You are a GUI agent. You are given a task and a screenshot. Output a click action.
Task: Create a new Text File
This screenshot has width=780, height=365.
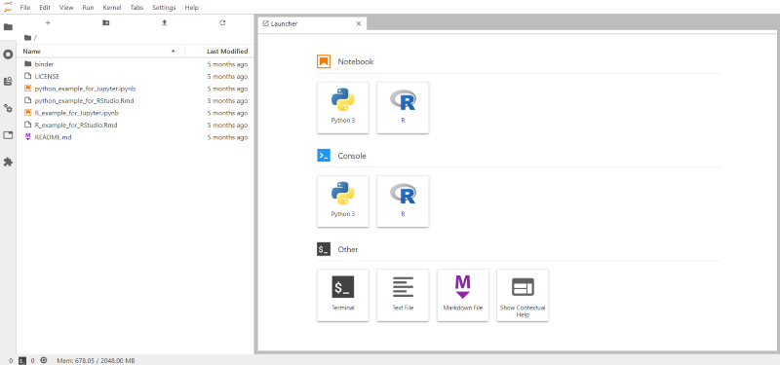tap(403, 295)
